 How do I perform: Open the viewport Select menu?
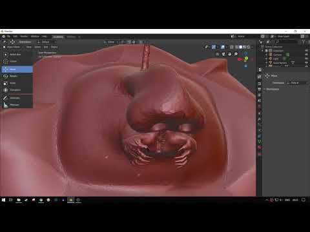37,47
